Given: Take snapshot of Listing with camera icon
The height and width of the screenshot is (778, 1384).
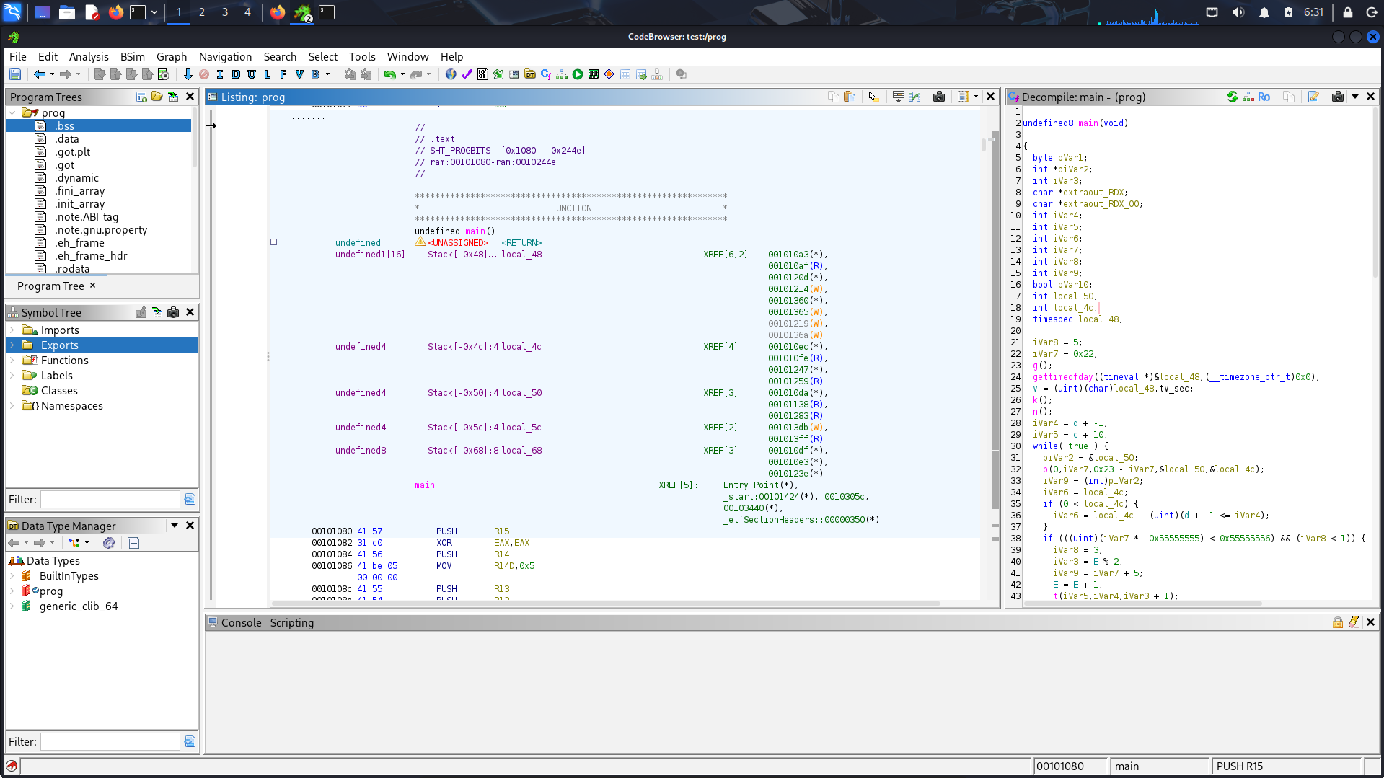Looking at the screenshot, I should (939, 97).
